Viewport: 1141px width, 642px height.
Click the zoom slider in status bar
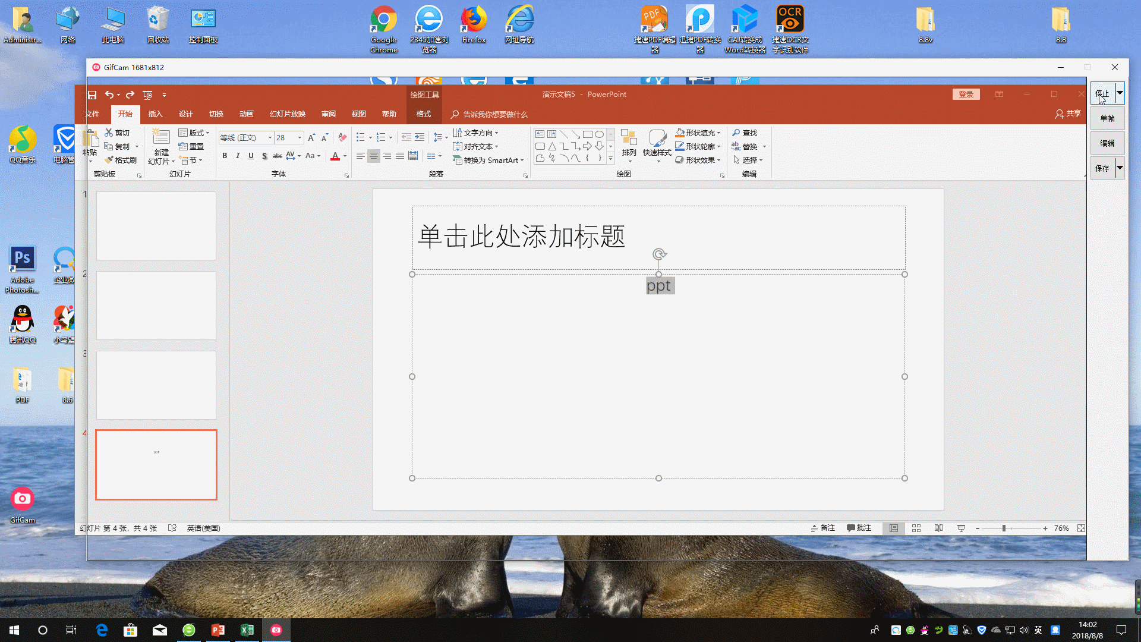coord(1004,528)
